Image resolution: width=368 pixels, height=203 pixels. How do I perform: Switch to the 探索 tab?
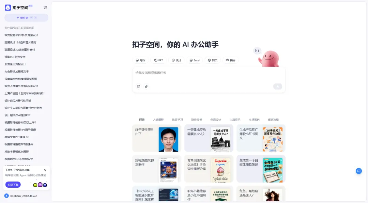coord(142,120)
